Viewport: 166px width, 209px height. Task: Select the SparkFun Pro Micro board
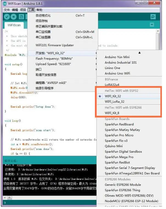(x=129, y=135)
